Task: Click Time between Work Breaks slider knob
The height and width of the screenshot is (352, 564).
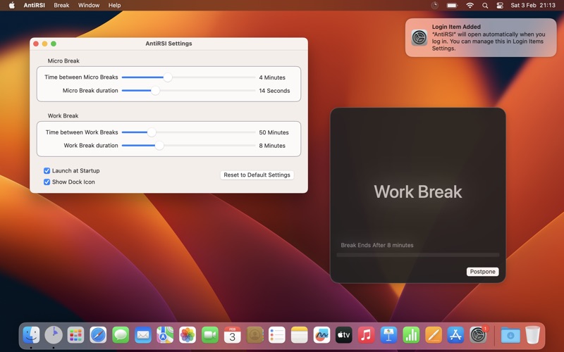Action: (x=152, y=132)
